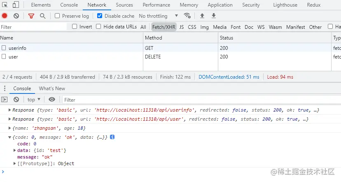Screen dimensions: 341x182
Task: Click the console Filter input field
Action: click(x=165, y=100)
